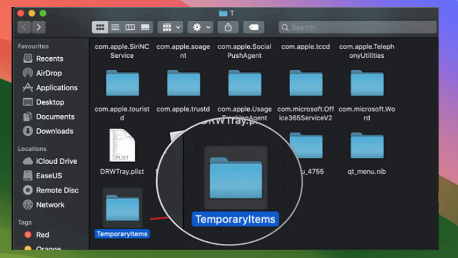Click the forward navigation arrow
Image resolution: width=458 pixels, height=258 pixels.
pos(39,27)
